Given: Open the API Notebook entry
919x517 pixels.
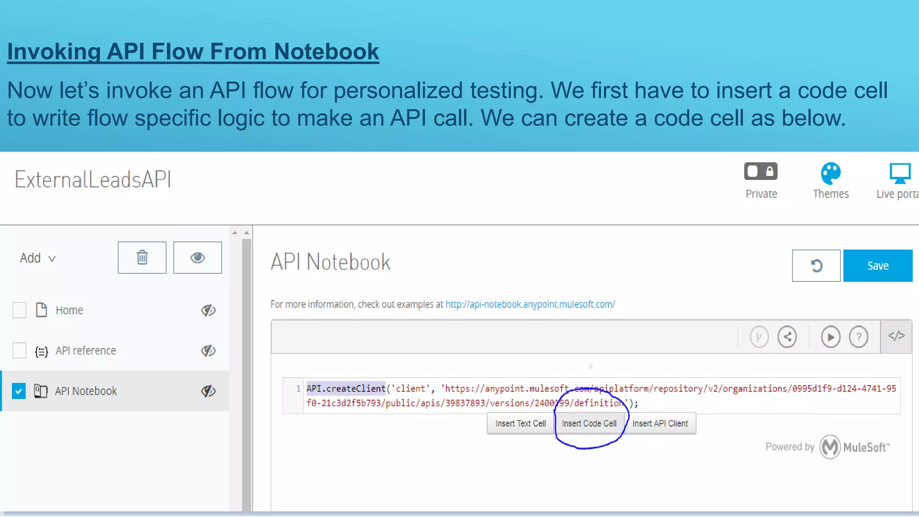Looking at the screenshot, I should [86, 391].
